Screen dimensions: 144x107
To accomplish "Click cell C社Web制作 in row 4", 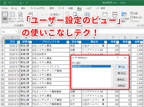I will pyautogui.click(x=51, y=54).
